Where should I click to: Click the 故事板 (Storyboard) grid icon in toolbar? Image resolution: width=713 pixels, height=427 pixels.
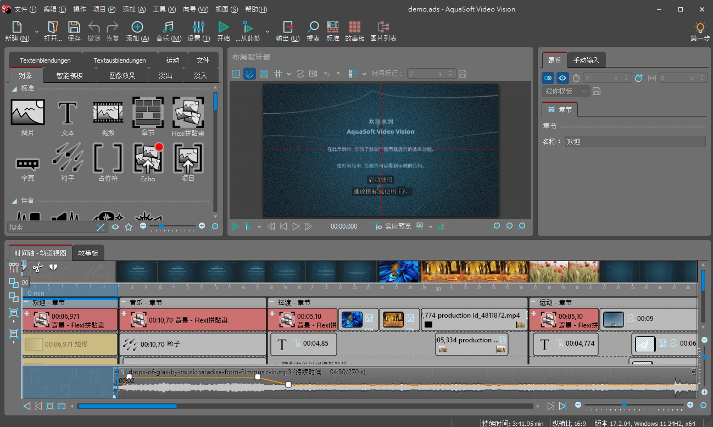point(355,27)
